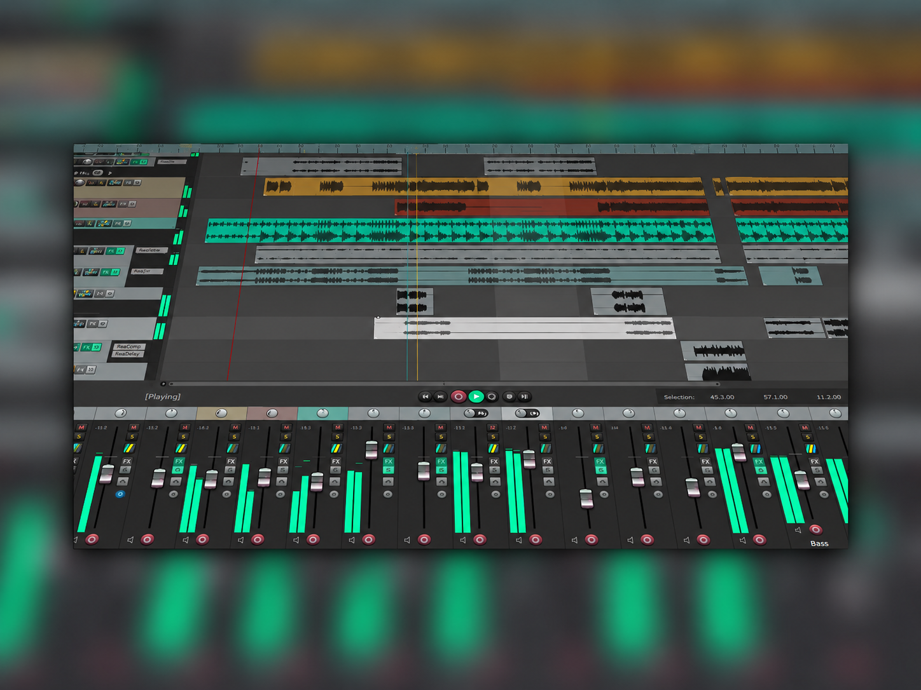Open FX on the tan-headered mixer strip
The image size is (921, 690).
click(231, 461)
